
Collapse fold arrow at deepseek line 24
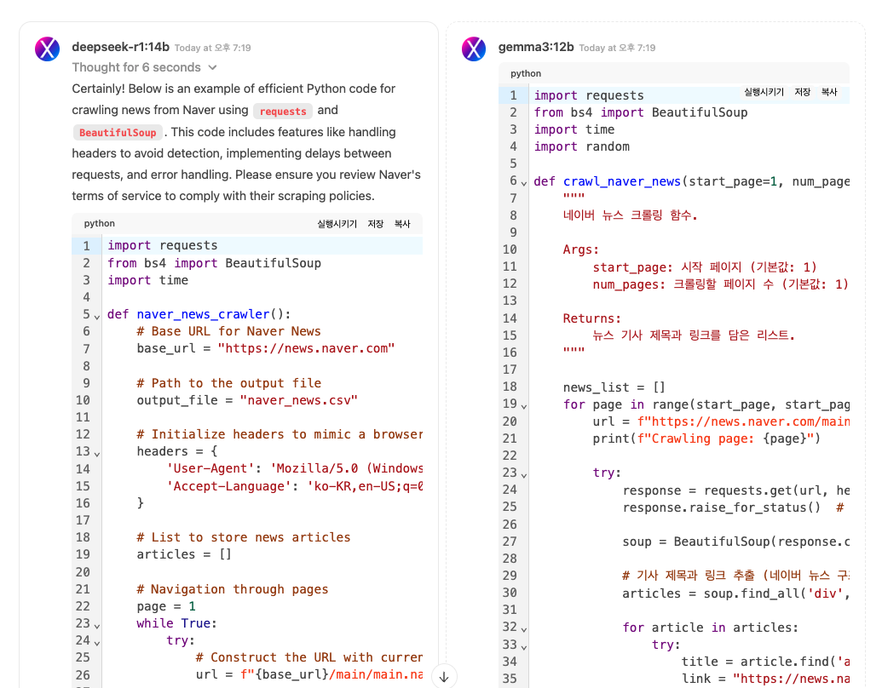[97, 643]
